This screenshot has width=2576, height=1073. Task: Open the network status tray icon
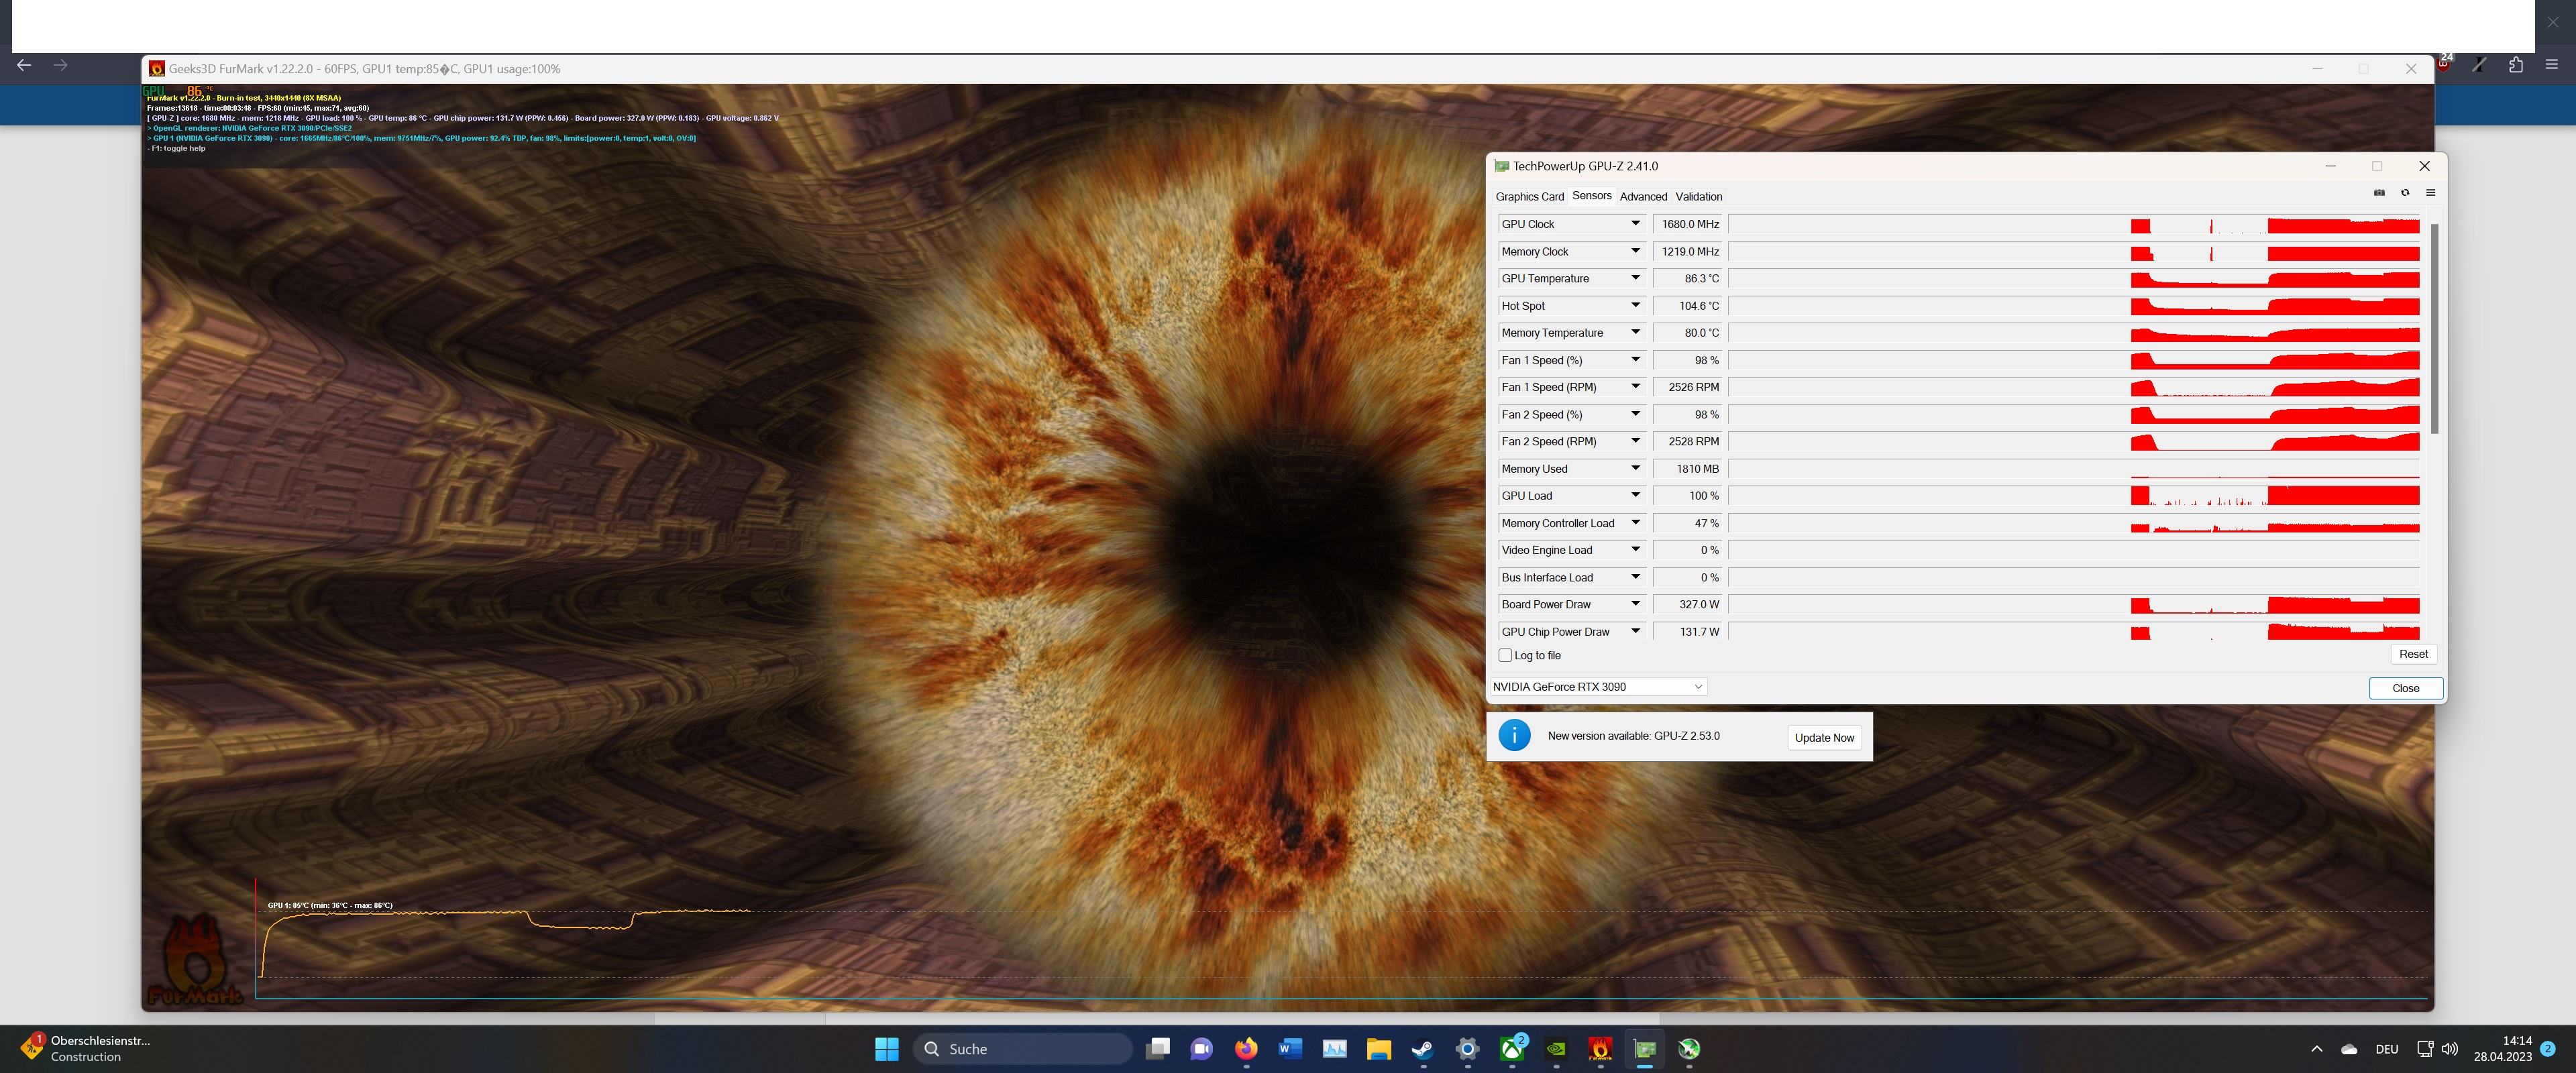[x=2424, y=1049]
